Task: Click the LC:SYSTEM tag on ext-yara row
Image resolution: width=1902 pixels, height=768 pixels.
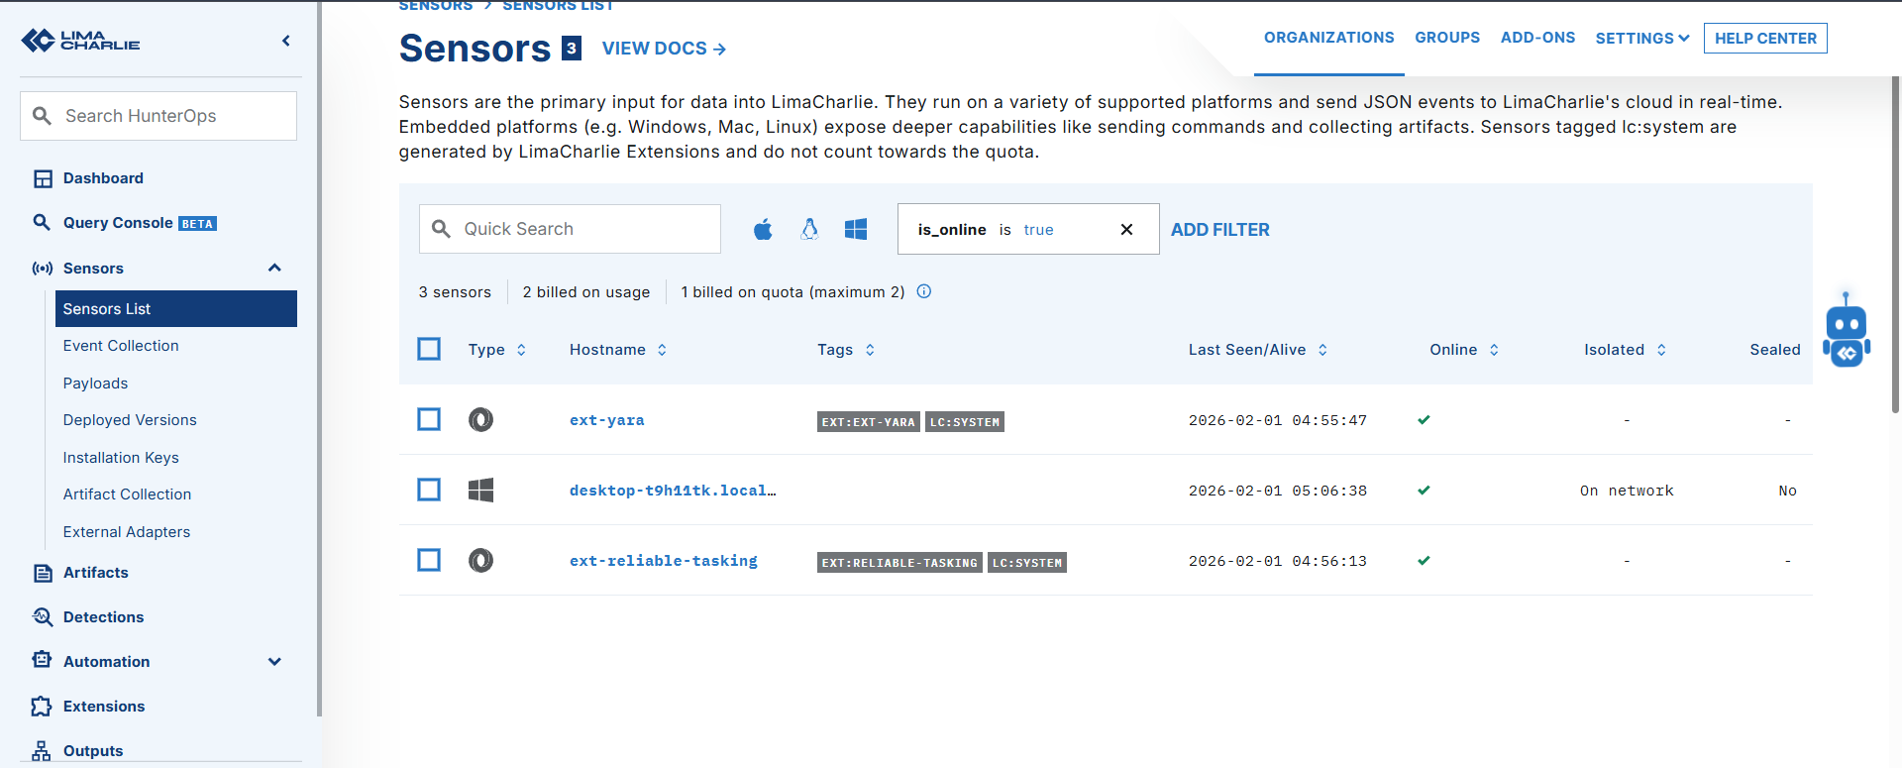Action: coord(965,422)
